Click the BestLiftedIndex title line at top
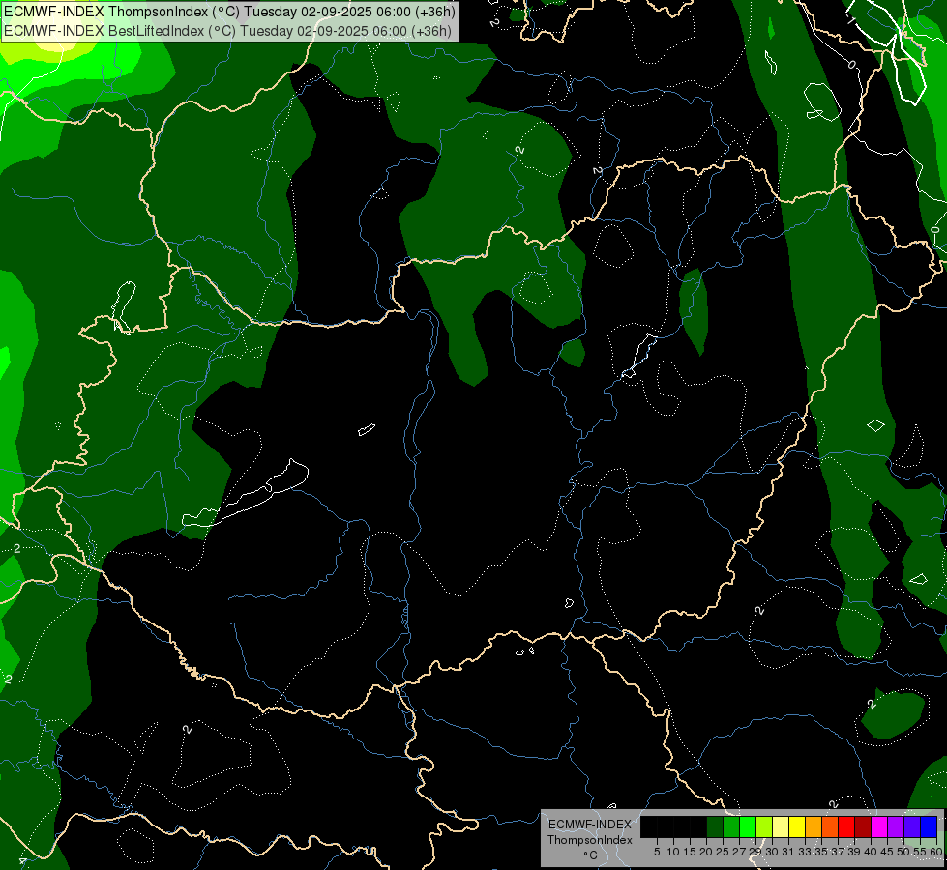 pyautogui.click(x=227, y=30)
